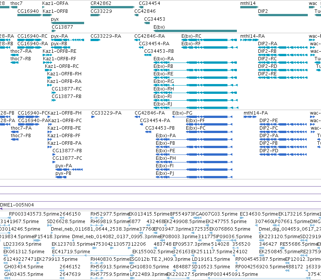Click the mthl14-PA protein label
Image resolution: width=321 pixels, height=280 pixels.
click(x=256, y=113)
